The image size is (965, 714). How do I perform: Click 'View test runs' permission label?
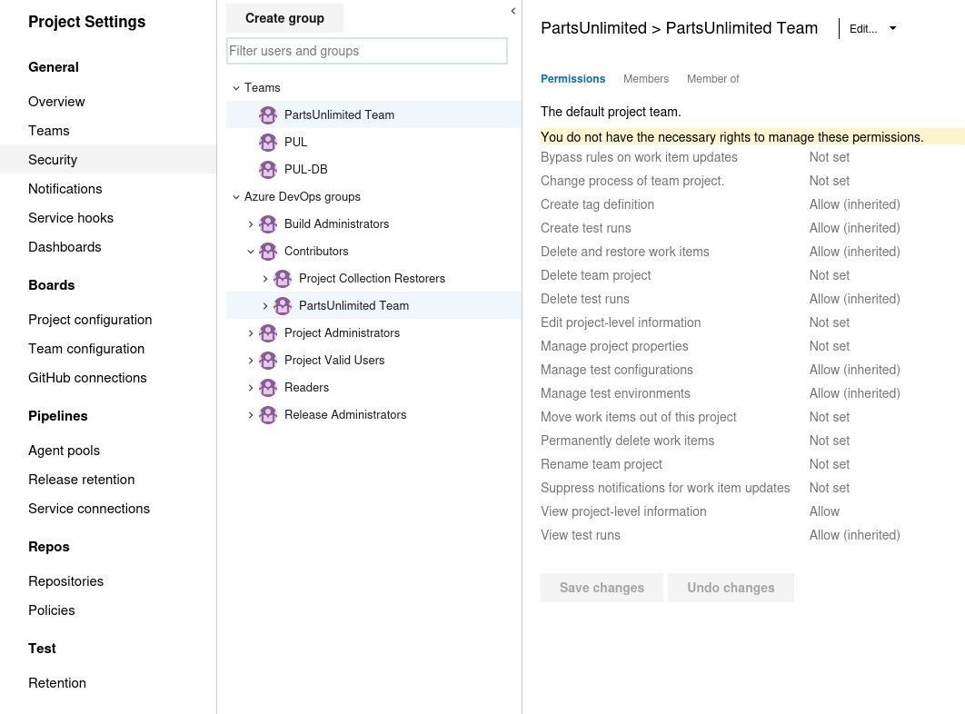pyautogui.click(x=581, y=535)
